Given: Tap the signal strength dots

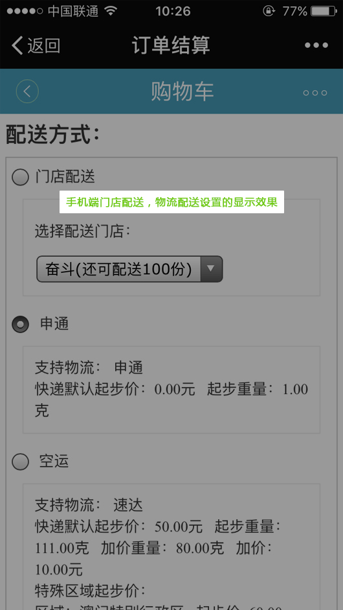Looking at the screenshot, I should pyautogui.click(x=25, y=11).
